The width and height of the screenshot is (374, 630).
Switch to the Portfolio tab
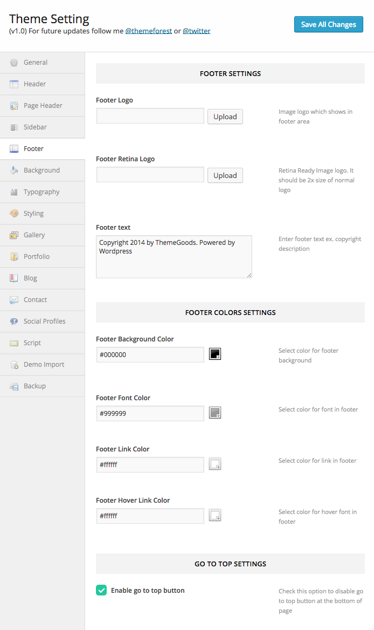[37, 257]
